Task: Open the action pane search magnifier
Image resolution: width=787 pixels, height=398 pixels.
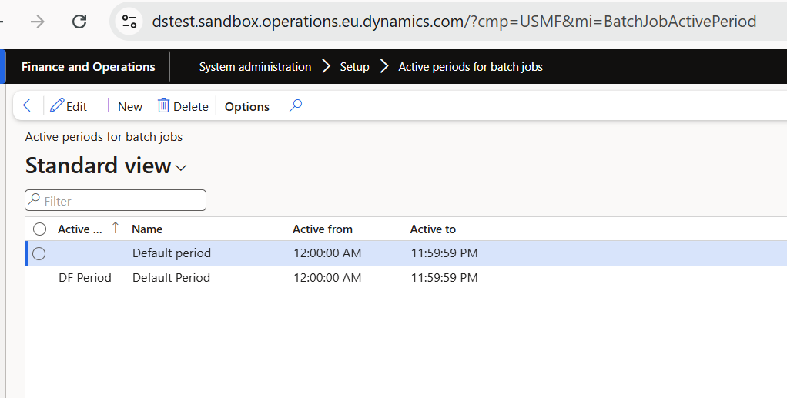Action: pos(296,106)
